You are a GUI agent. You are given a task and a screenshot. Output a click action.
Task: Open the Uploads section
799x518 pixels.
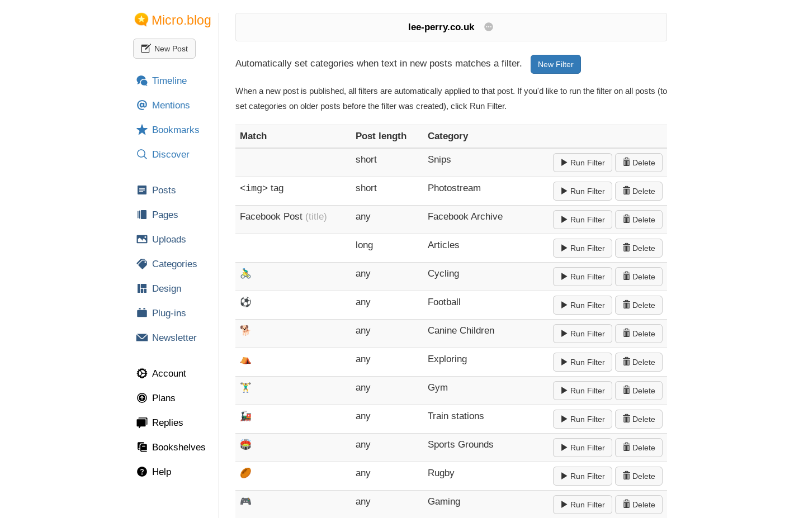tap(168, 239)
